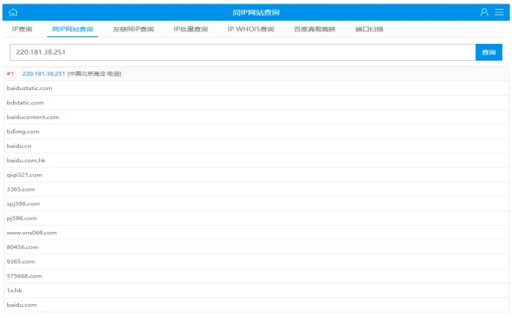Click the 同IP网站查询 page title
Viewport: 512px width, 318px height.
coord(256,13)
